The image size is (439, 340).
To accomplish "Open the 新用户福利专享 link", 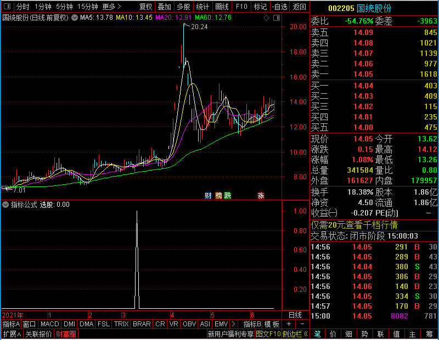I will [x=230, y=334].
